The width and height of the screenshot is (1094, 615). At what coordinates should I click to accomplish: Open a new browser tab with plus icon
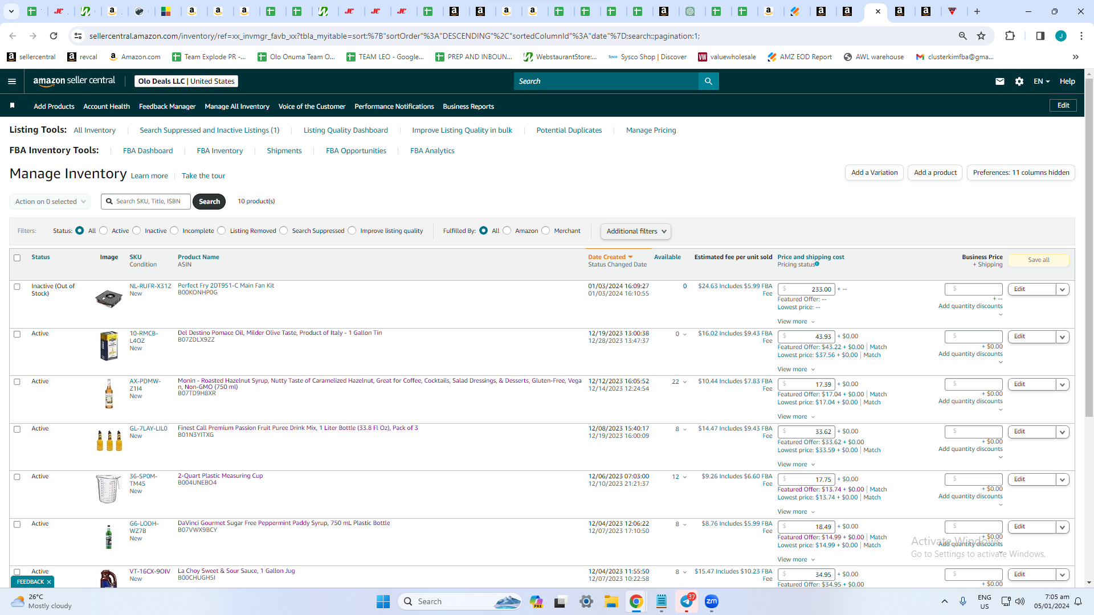(977, 11)
